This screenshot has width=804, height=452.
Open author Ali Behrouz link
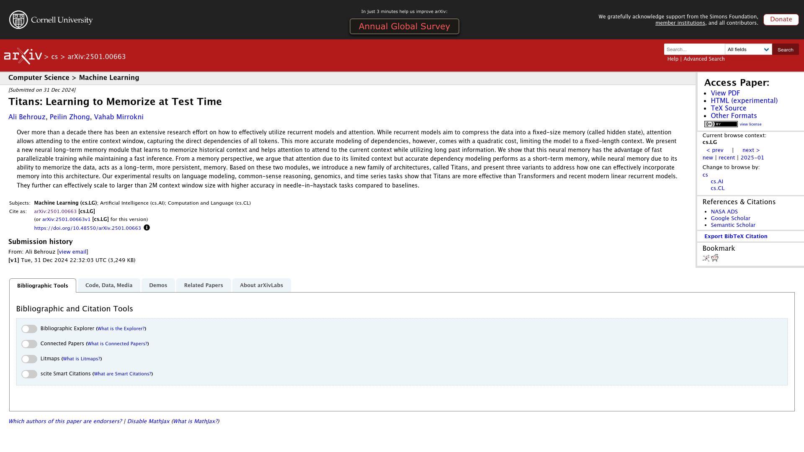27,117
